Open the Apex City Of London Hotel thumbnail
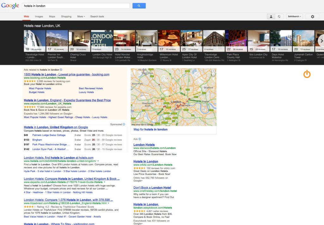This screenshot has width=324, height=225. click(191, 41)
